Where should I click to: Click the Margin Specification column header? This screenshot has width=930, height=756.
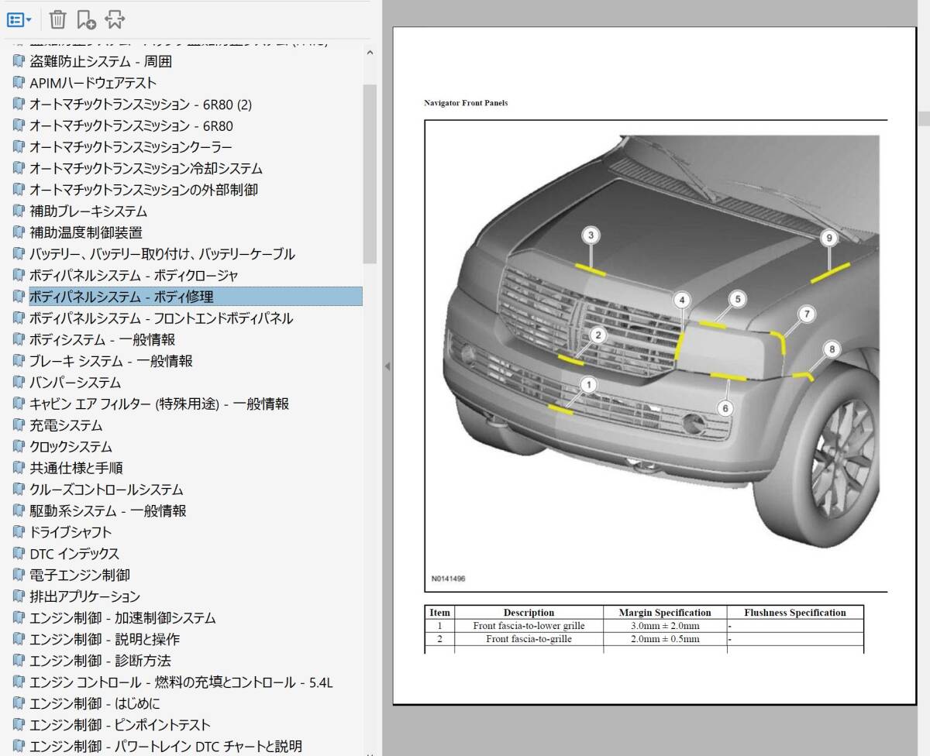pyautogui.click(x=665, y=613)
